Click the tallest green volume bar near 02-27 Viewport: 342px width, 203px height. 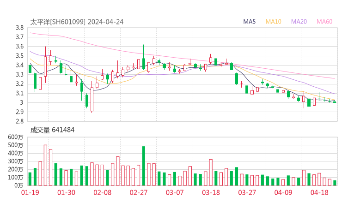coord(144,166)
